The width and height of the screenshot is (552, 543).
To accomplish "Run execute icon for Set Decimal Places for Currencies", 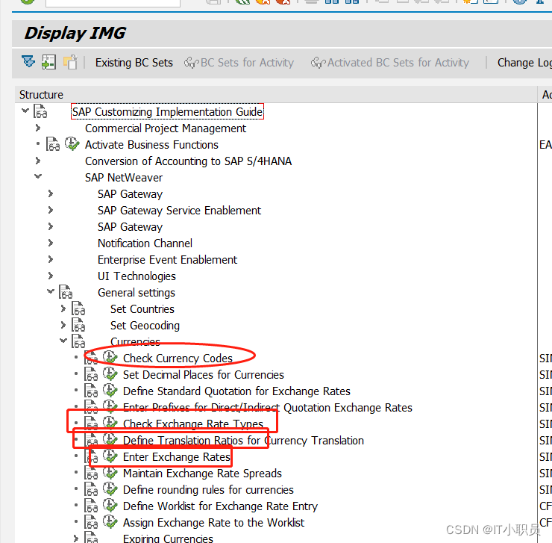I will [x=110, y=373].
